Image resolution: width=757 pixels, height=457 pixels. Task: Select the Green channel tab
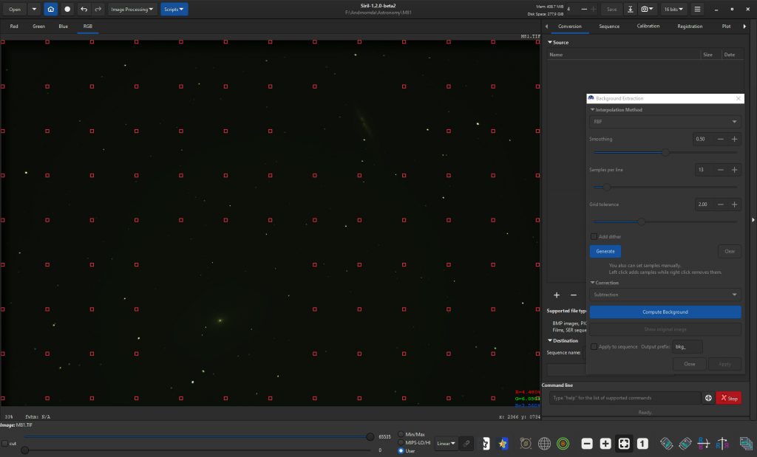pyautogui.click(x=38, y=26)
